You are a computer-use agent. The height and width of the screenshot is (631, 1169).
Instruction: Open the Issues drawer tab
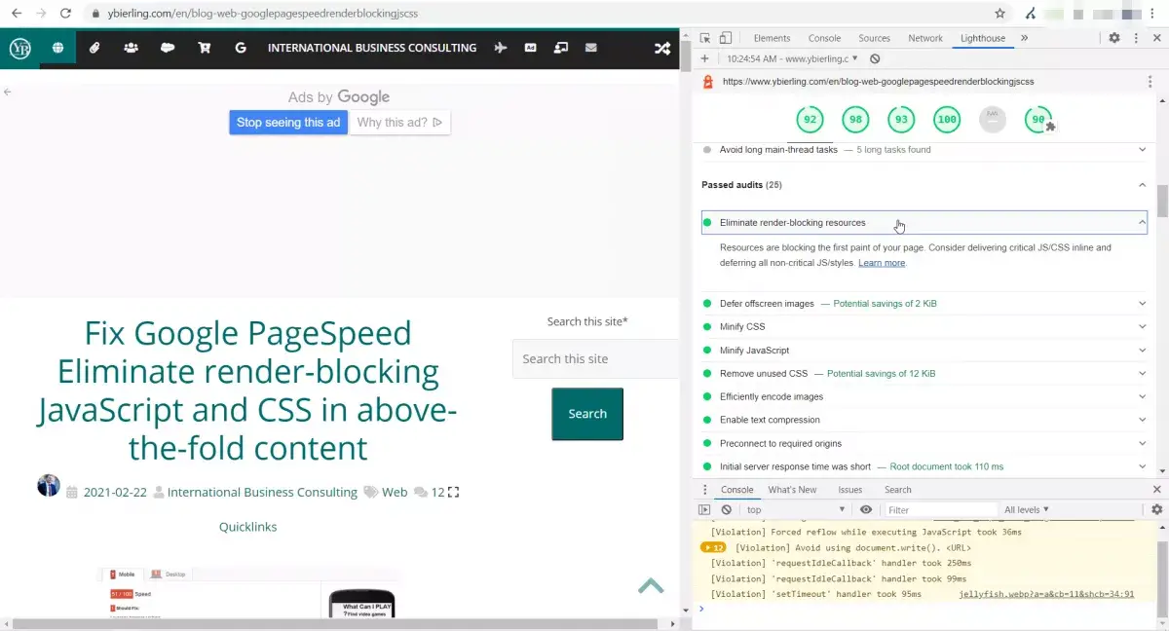849,490
